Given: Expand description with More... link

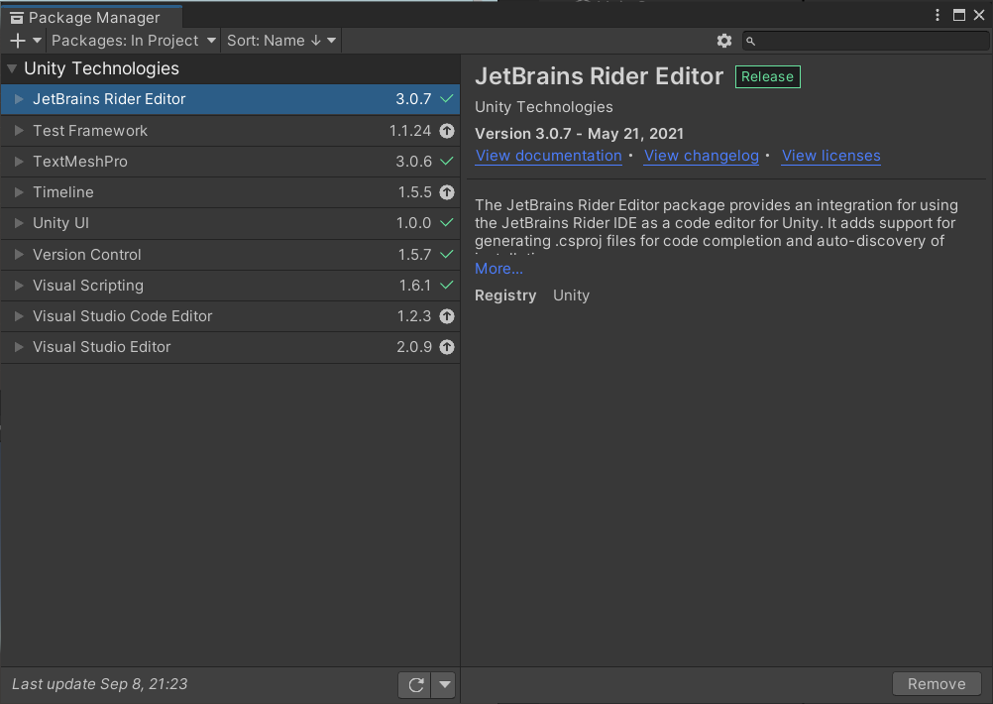Looking at the screenshot, I should click(498, 269).
